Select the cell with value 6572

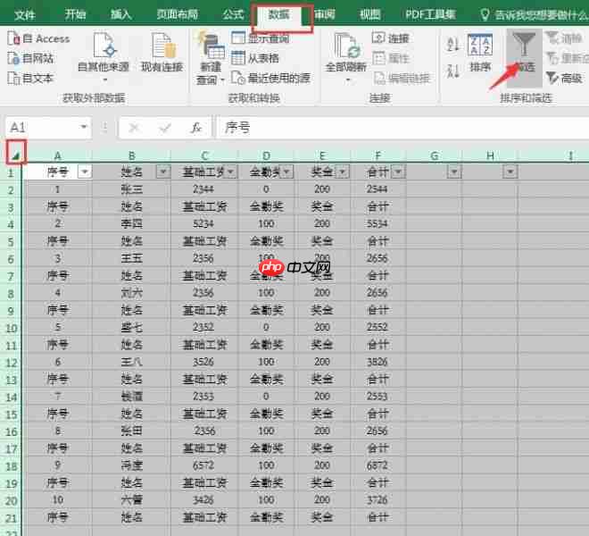click(x=204, y=465)
